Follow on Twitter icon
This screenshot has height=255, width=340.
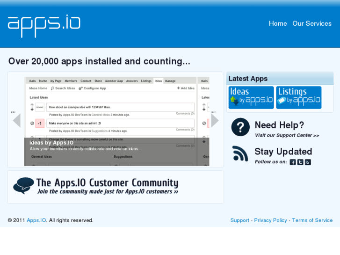point(300,162)
